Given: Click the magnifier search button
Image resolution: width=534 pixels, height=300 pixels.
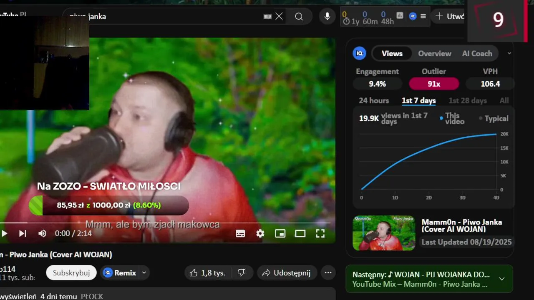Looking at the screenshot, I should coord(299,17).
